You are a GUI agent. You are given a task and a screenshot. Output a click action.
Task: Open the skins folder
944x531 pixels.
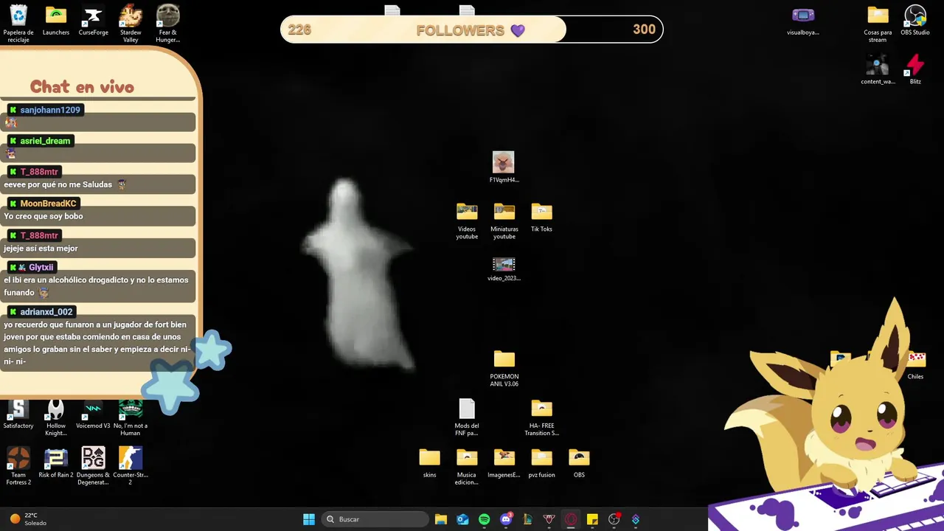tap(429, 463)
